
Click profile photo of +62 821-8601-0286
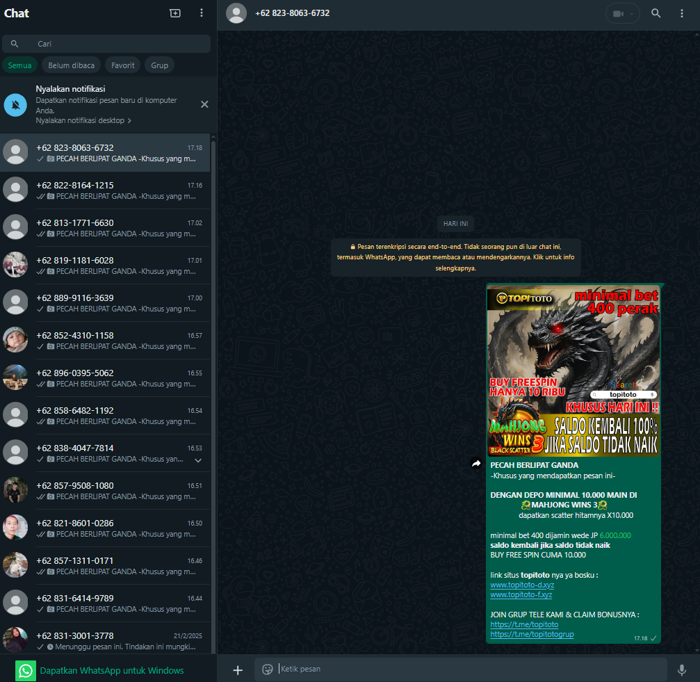(x=15, y=527)
